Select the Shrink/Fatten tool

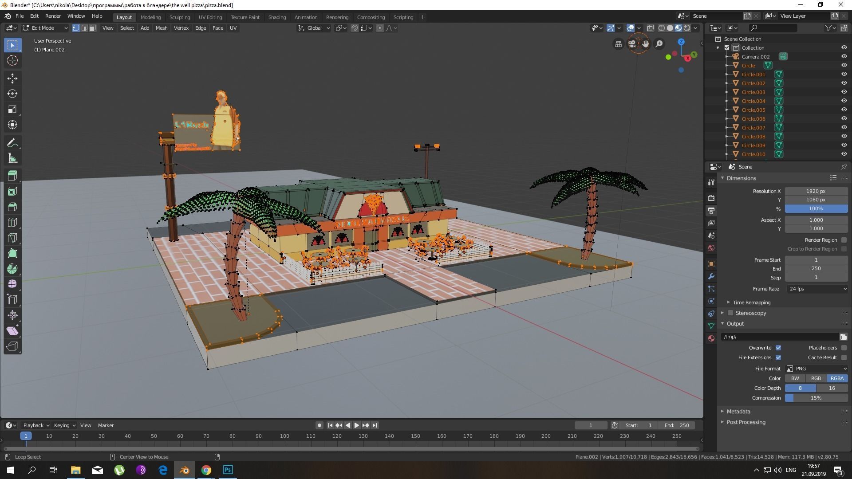click(12, 315)
